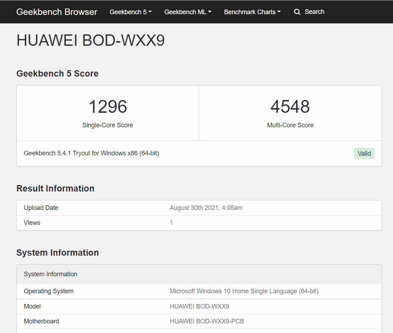393x333 pixels.
Task: Open the Search link in navbar
Action: (x=314, y=12)
